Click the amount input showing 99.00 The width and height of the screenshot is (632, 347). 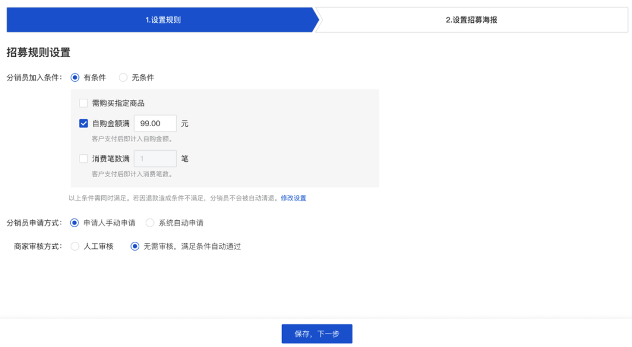point(156,123)
